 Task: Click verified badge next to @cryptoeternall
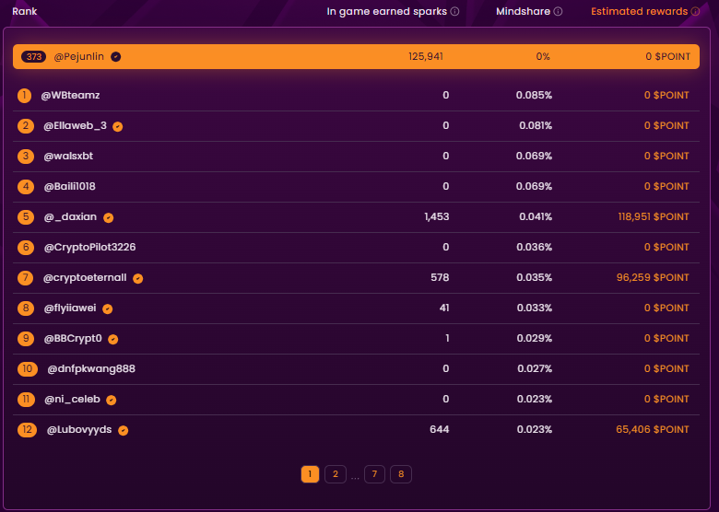[x=138, y=278]
